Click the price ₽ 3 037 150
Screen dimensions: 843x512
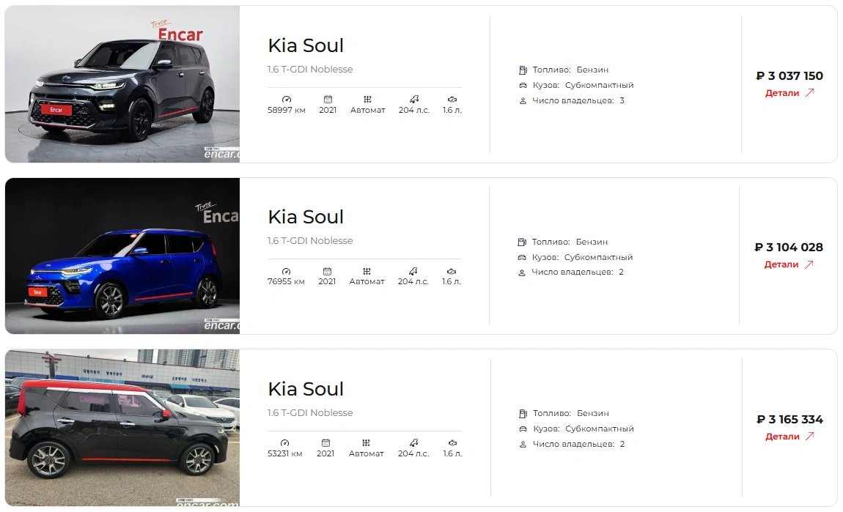point(789,76)
